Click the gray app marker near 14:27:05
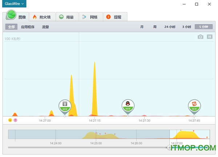The image size is (218, 157). pos(65,105)
